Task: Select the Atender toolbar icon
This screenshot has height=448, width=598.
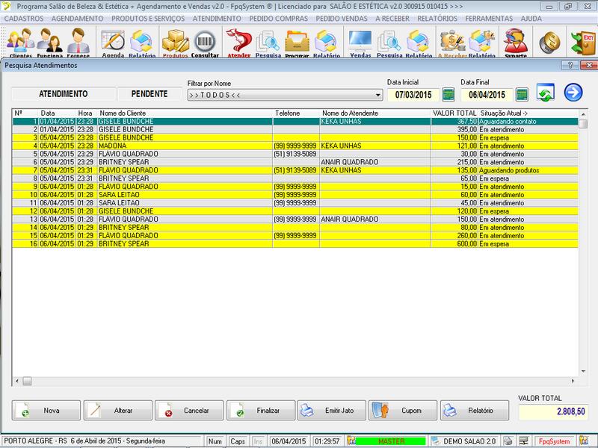Action: click(x=238, y=42)
